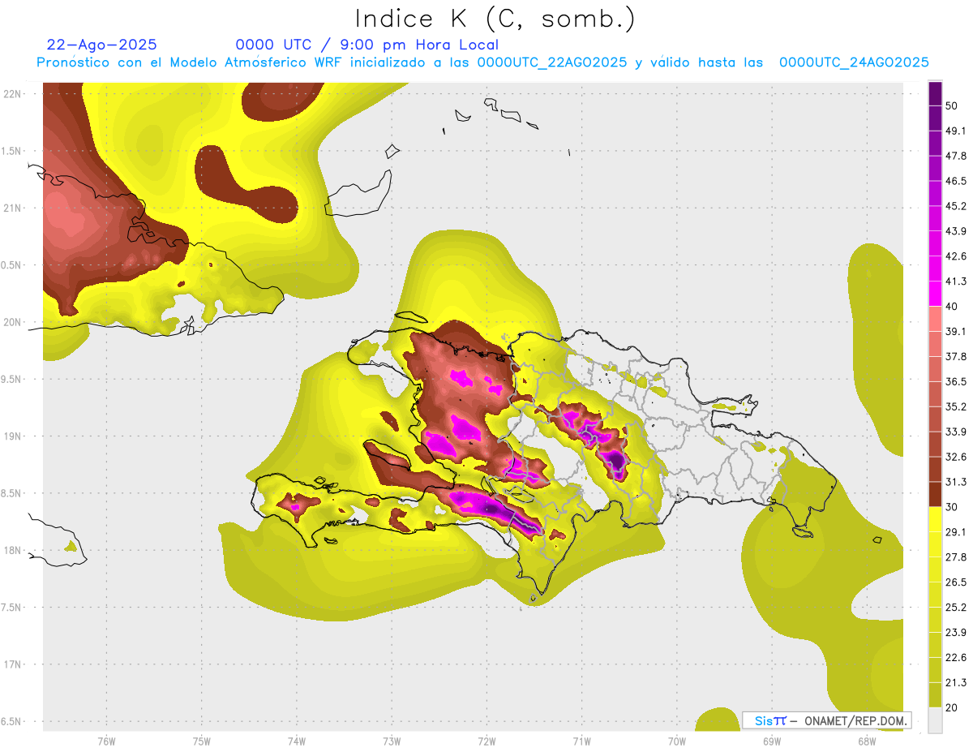Click the longitude label '75W'
973x752 pixels.
[202, 741]
